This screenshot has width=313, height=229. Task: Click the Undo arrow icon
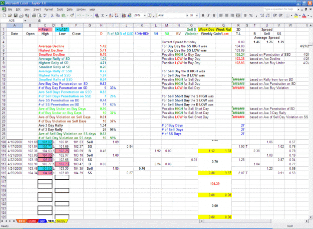(79, 16)
